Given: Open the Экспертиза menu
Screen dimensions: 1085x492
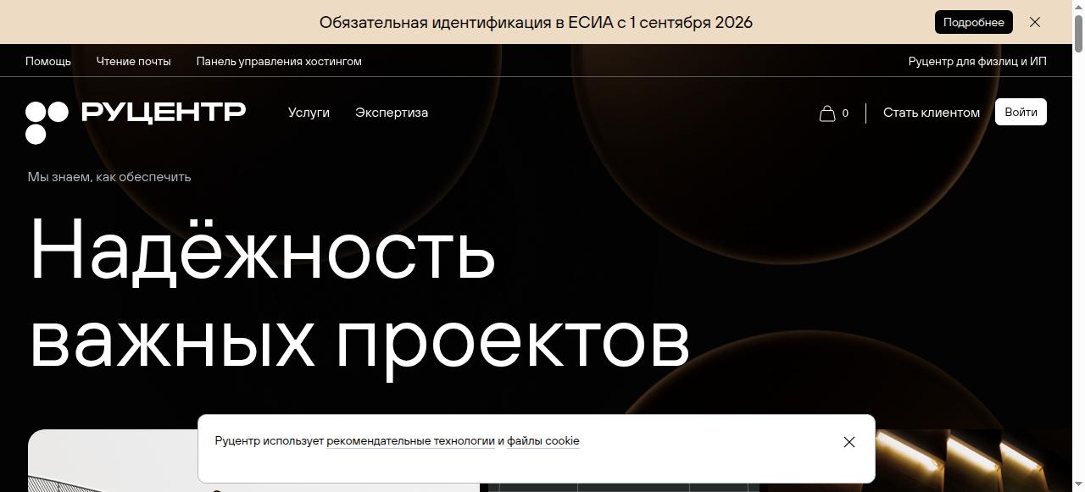Looking at the screenshot, I should [392, 113].
